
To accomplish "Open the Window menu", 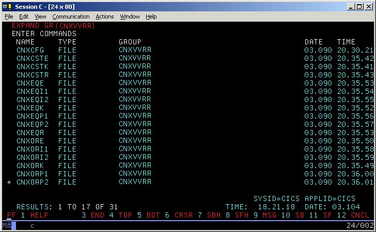I will 130,16.
